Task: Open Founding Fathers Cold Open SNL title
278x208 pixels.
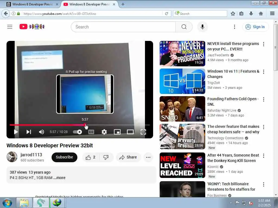Action: point(233,102)
